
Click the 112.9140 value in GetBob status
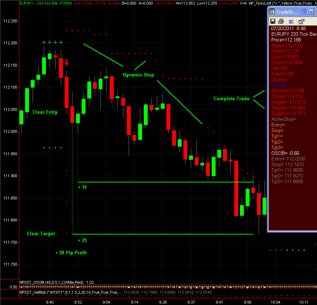click(204, 292)
